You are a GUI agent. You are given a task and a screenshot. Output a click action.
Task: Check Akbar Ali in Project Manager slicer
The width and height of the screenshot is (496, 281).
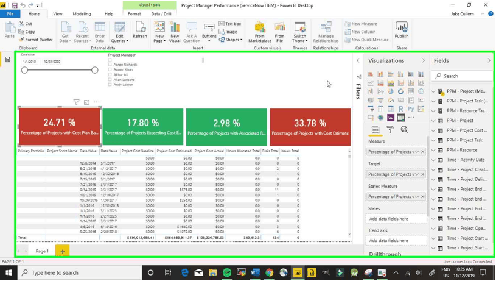pyautogui.click(x=110, y=74)
